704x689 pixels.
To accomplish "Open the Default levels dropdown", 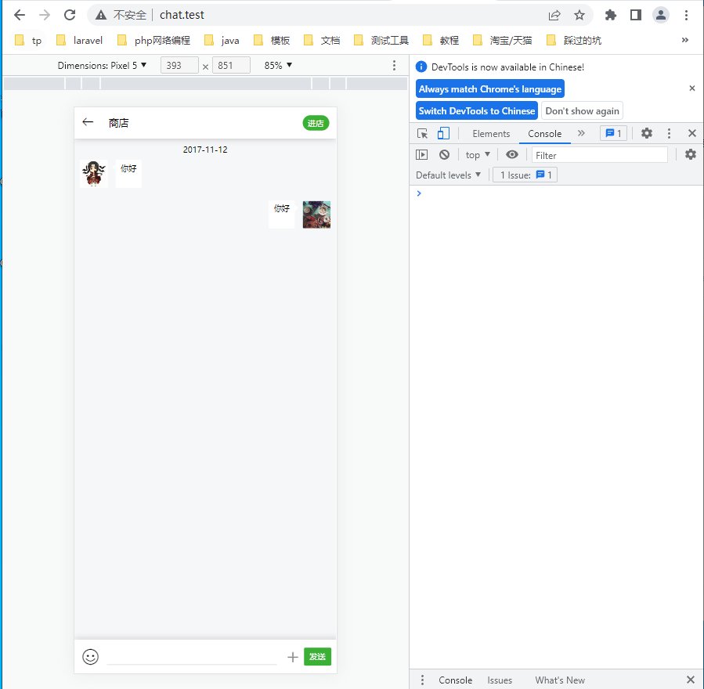I will click(x=448, y=175).
